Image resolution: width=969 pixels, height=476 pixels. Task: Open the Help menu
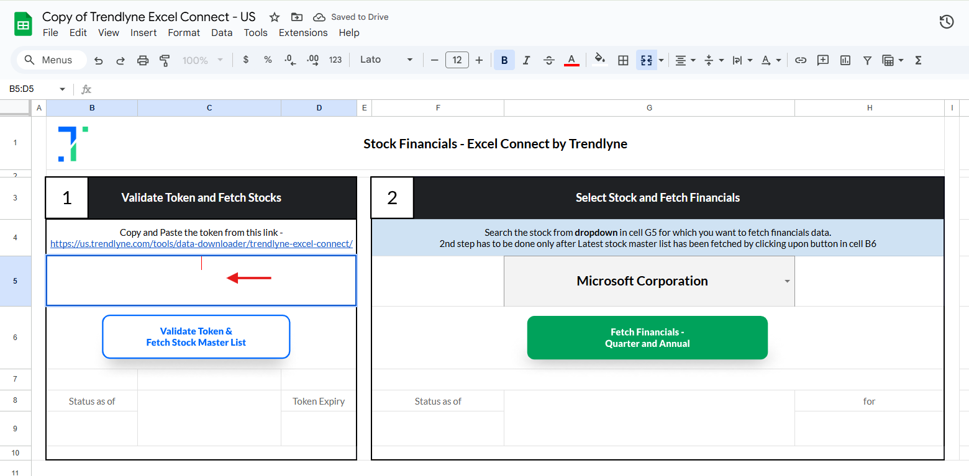[349, 33]
